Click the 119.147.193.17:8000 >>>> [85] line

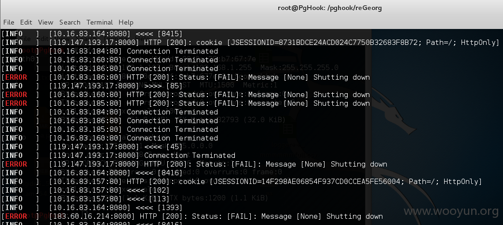[x=92, y=86]
